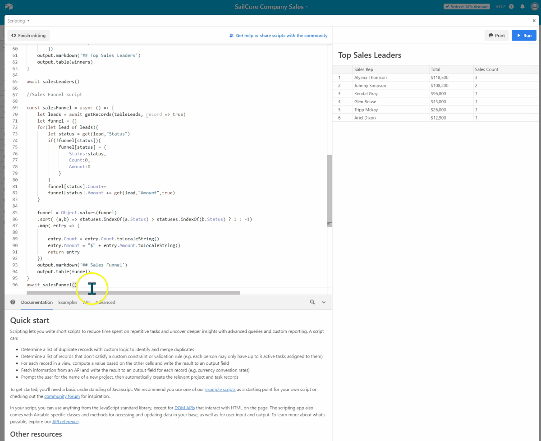Click Finish editing button
Image resolution: width=541 pixels, height=441 pixels.
click(28, 36)
